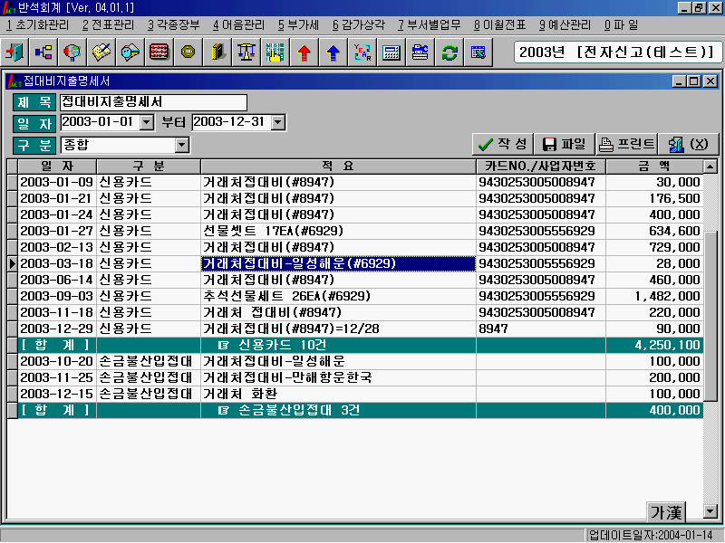Click the exit door icon in the toolbar

point(14,52)
